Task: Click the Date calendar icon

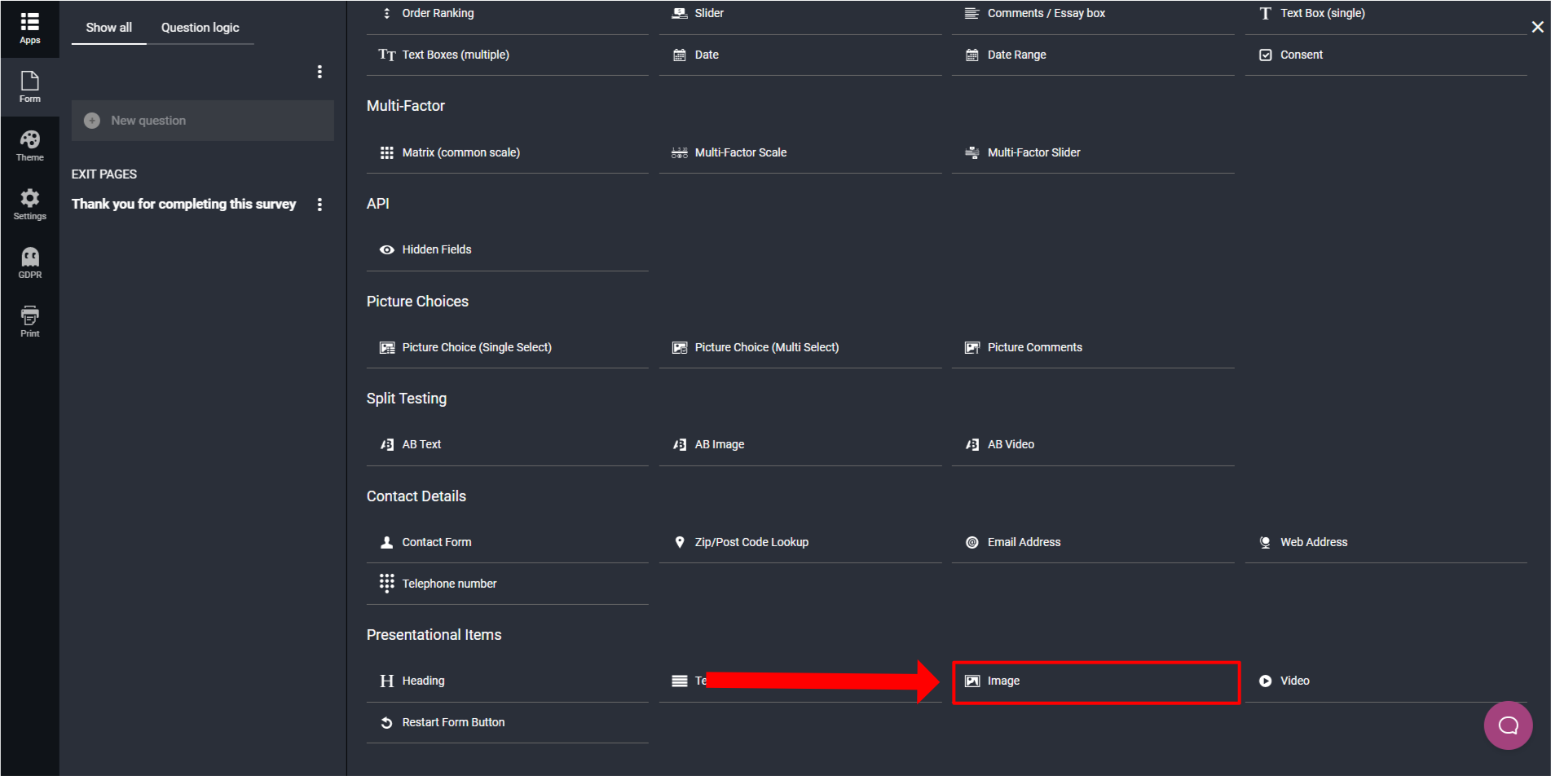Action: pyautogui.click(x=679, y=55)
